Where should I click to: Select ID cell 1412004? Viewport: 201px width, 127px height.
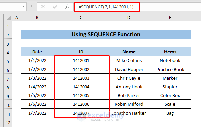[x=81, y=87]
